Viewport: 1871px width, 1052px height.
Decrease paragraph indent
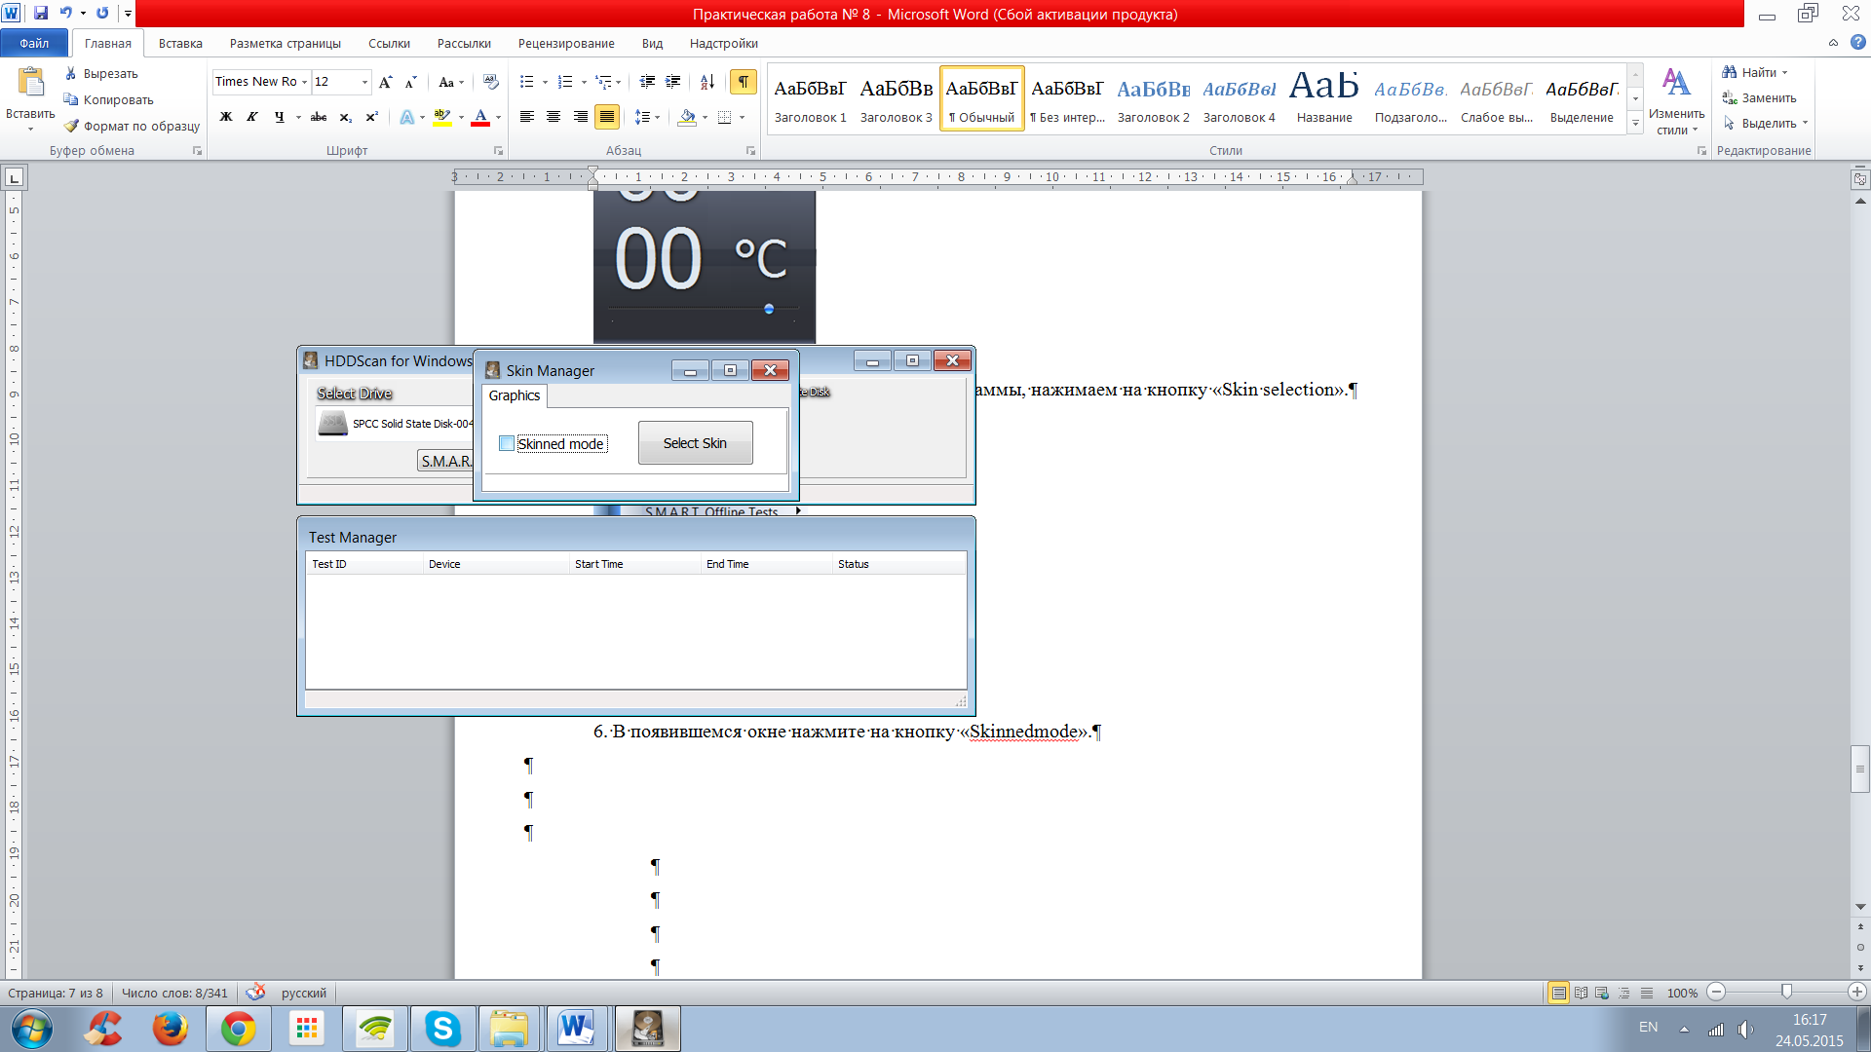[647, 82]
